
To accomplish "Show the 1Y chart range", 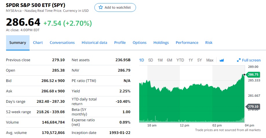I will click(191, 60).
